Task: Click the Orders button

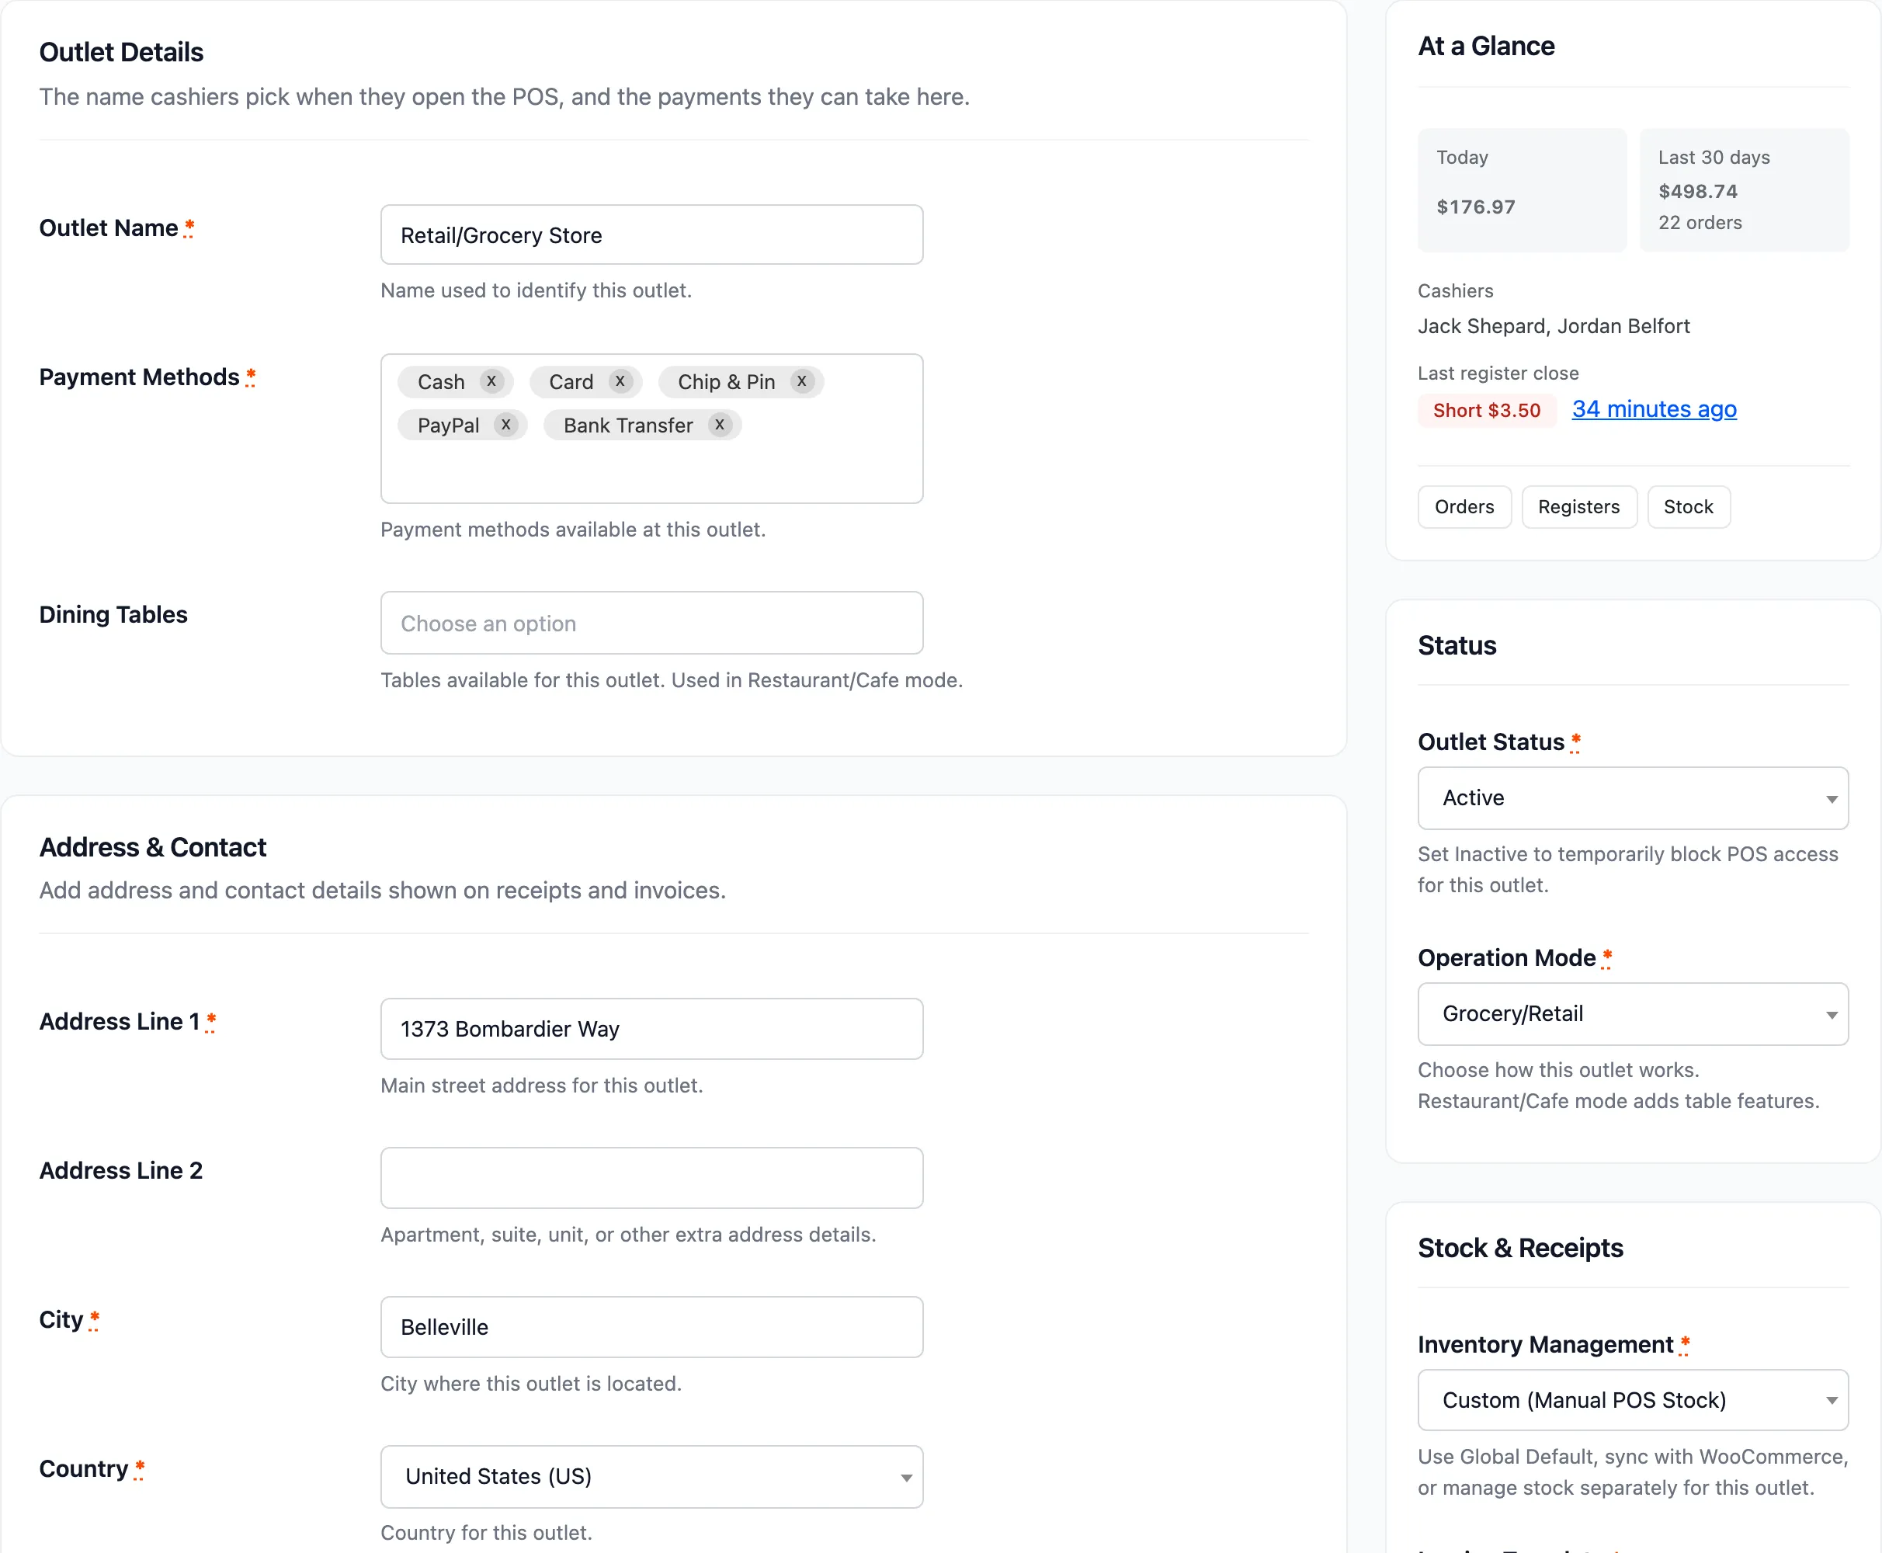Action: [x=1464, y=507]
